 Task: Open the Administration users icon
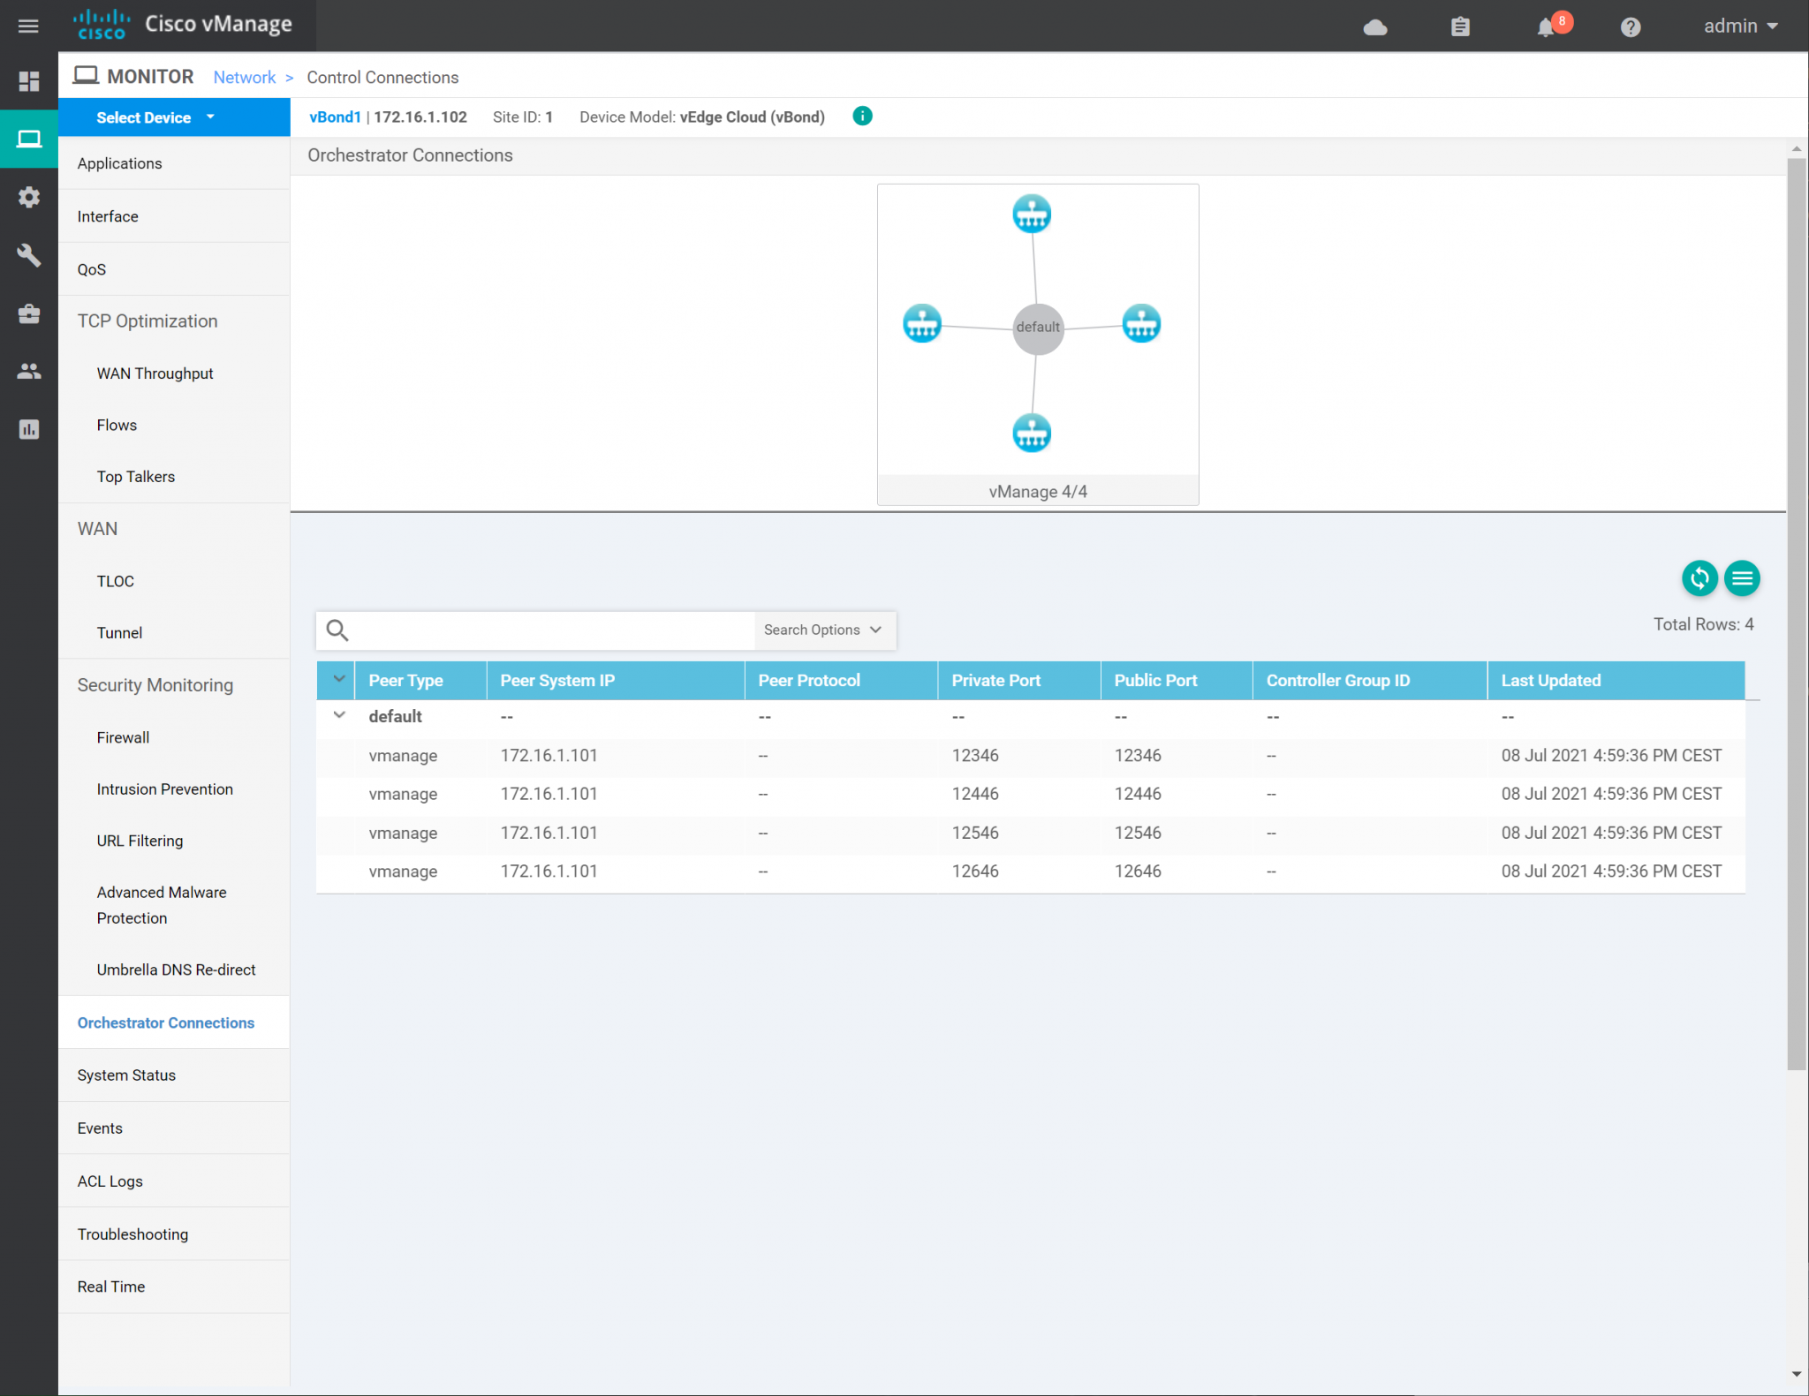[29, 372]
